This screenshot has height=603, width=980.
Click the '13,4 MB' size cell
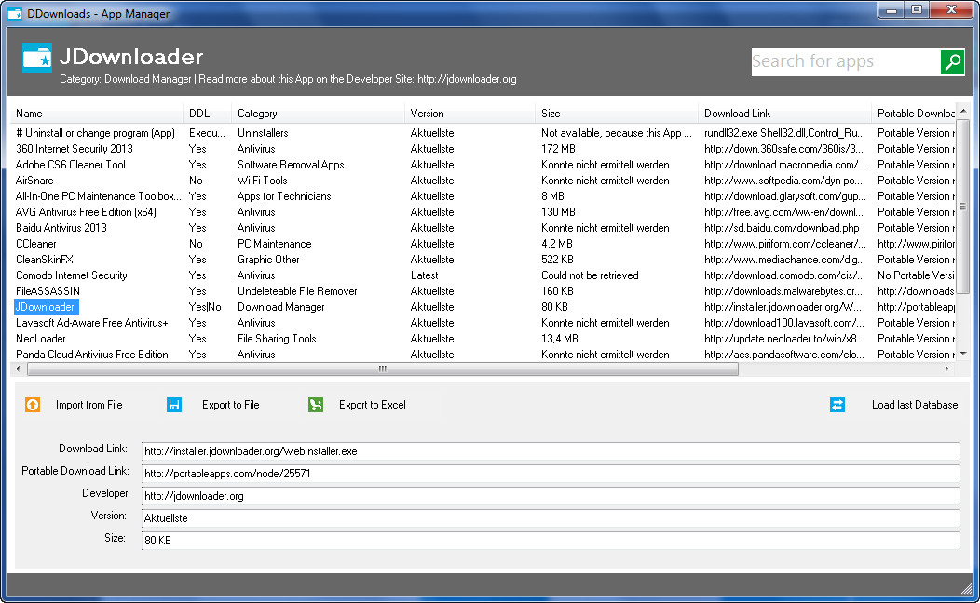click(x=559, y=339)
